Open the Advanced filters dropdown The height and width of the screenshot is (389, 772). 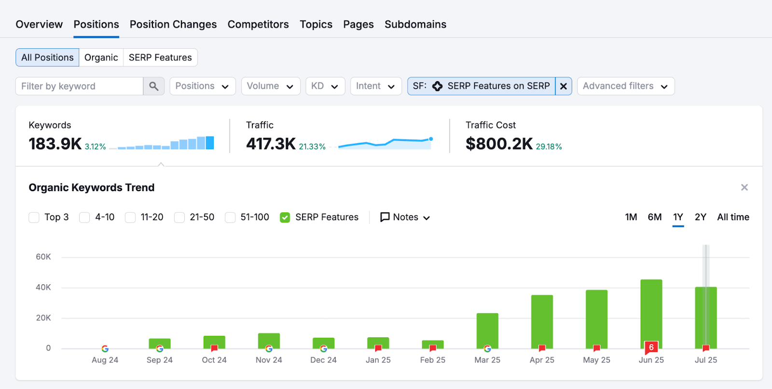tap(625, 86)
